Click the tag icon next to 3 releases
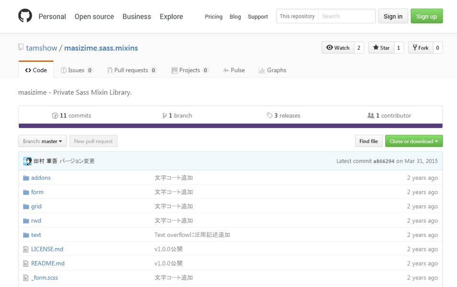This screenshot has width=457, height=287. 270,115
